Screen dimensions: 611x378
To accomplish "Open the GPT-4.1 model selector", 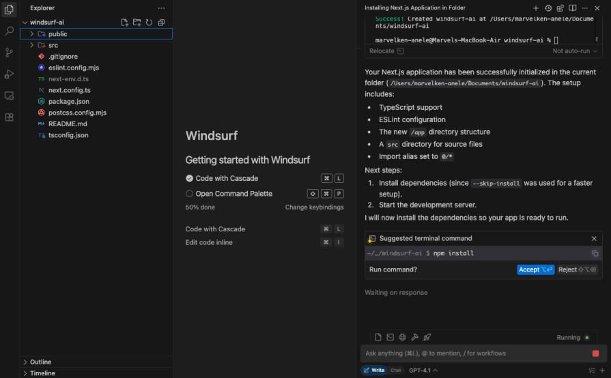I will (423, 370).
